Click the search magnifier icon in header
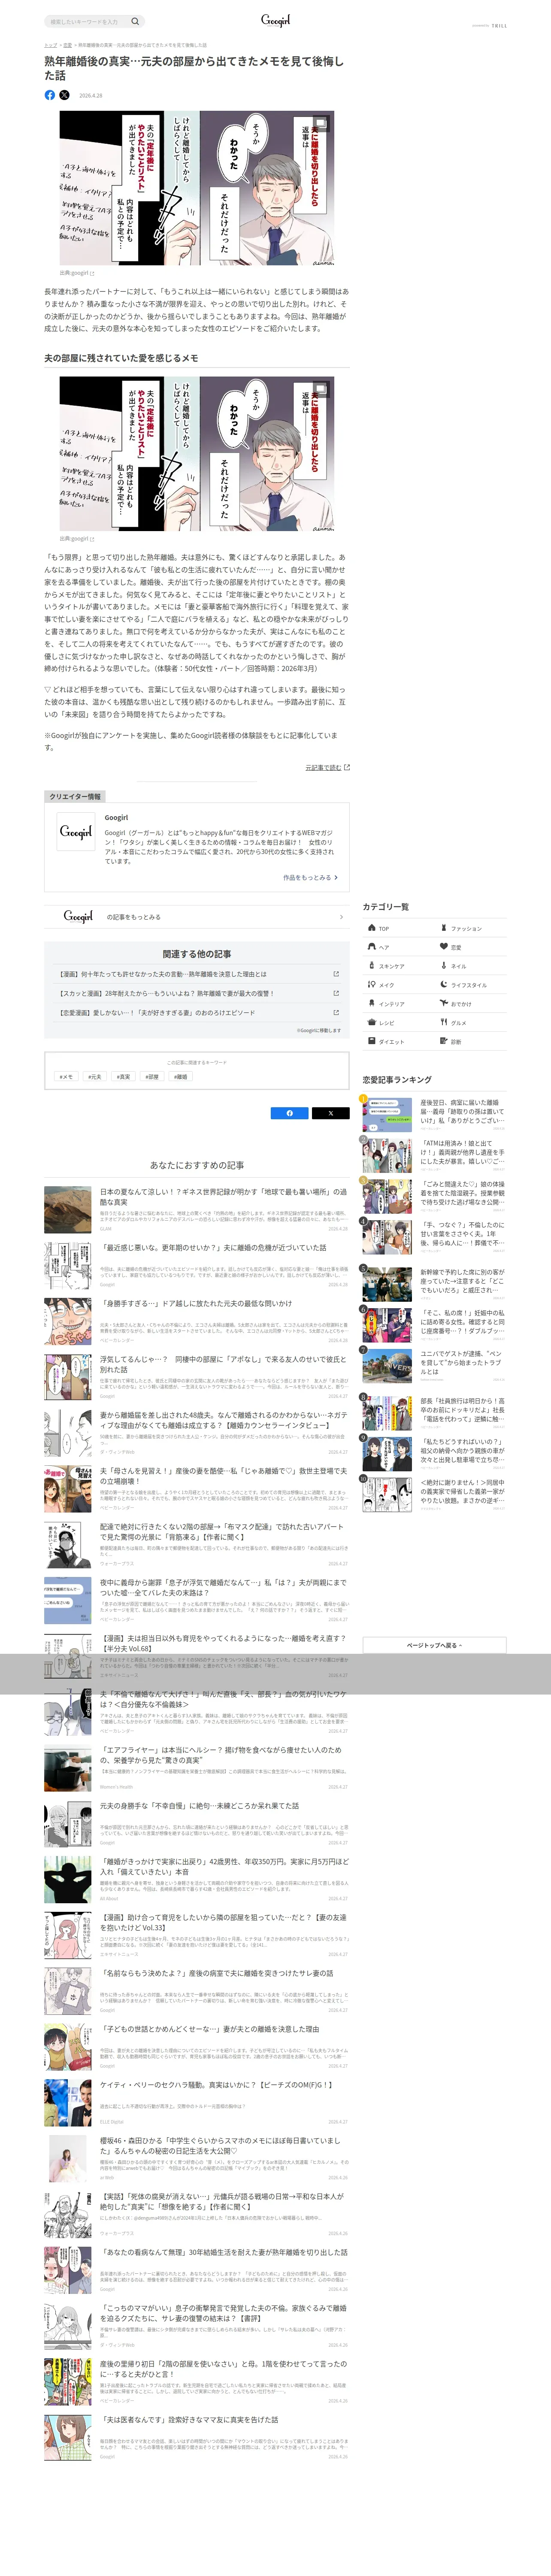The image size is (551, 2576). point(135,21)
